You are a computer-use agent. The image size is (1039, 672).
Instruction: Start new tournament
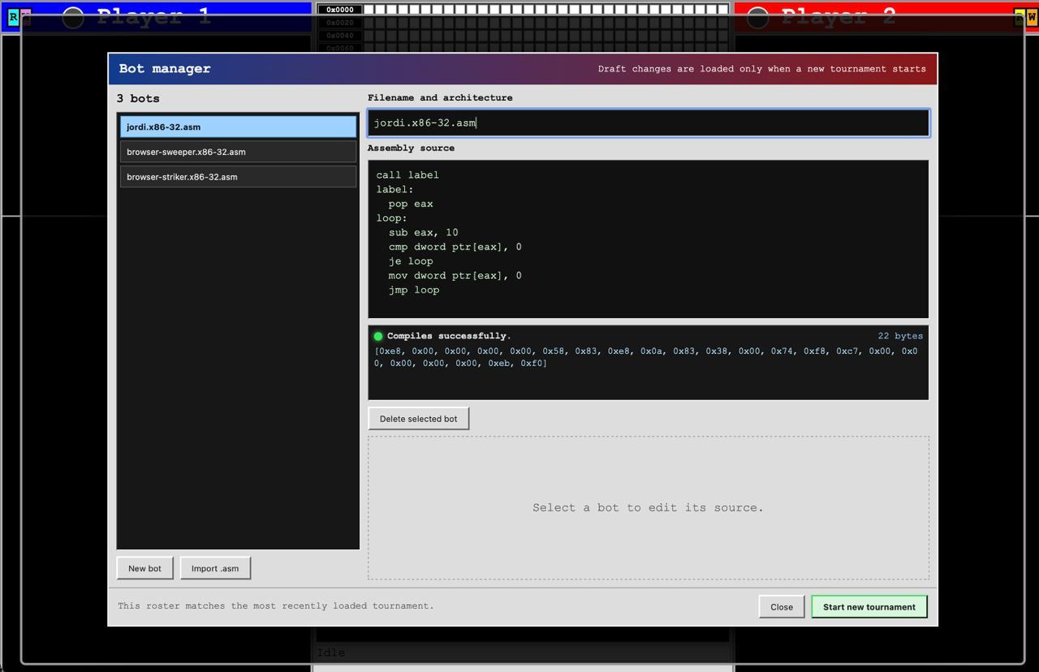pyautogui.click(x=869, y=607)
